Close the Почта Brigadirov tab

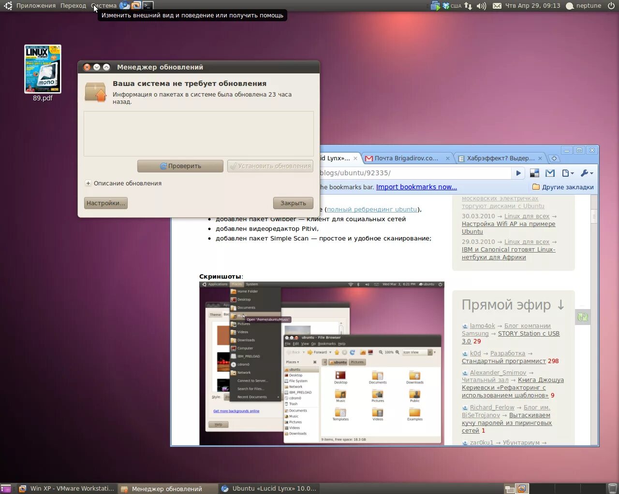pos(448,158)
